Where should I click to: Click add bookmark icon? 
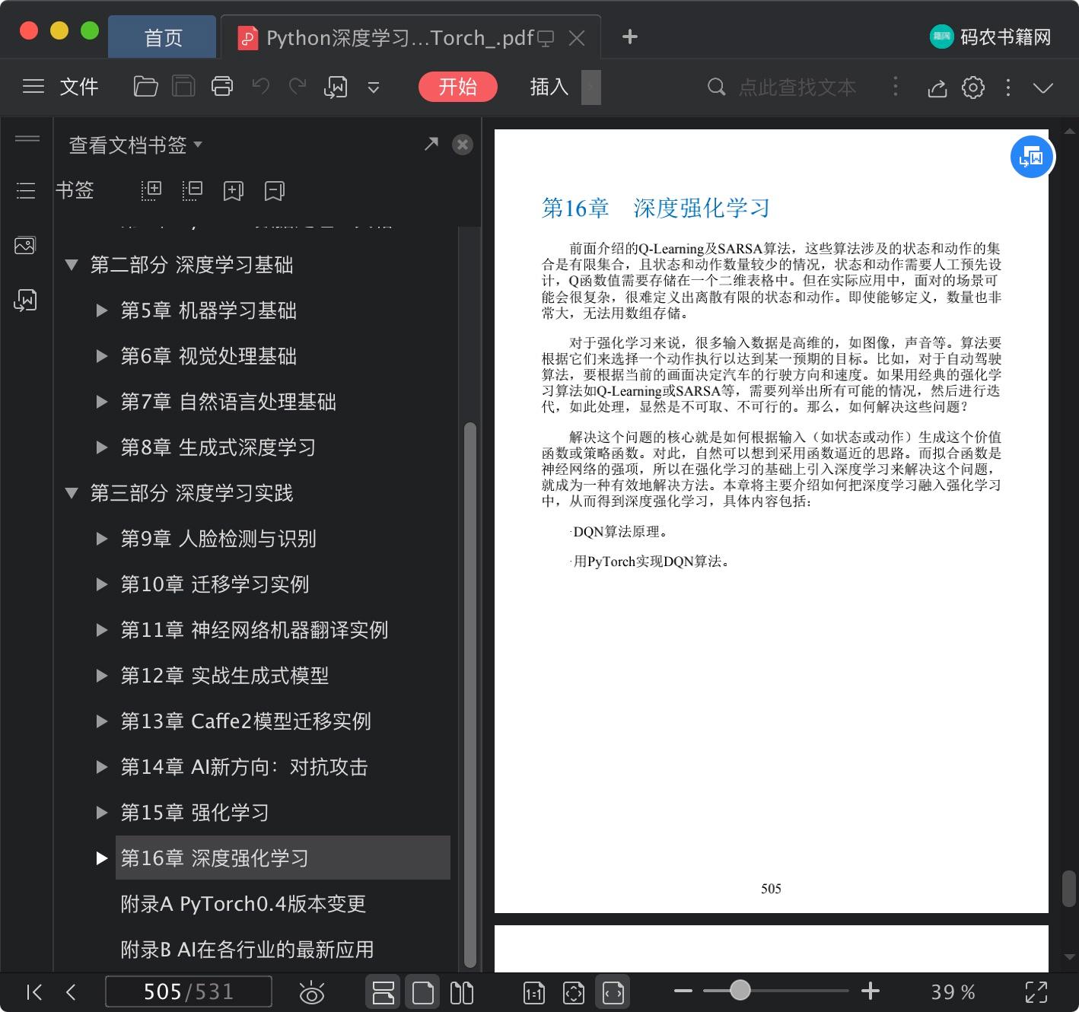coord(234,190)
